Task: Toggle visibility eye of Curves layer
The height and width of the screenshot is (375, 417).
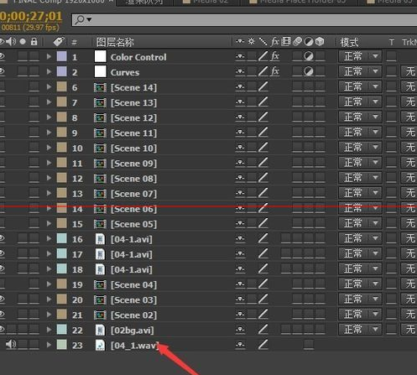Action: tap(3, 71)
